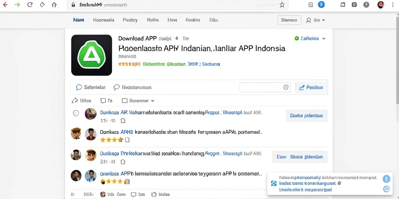Select the Koonesaia navigation tab
Image resolution: width=399 pixels, height=199 pixels.
tap(104, 20)
